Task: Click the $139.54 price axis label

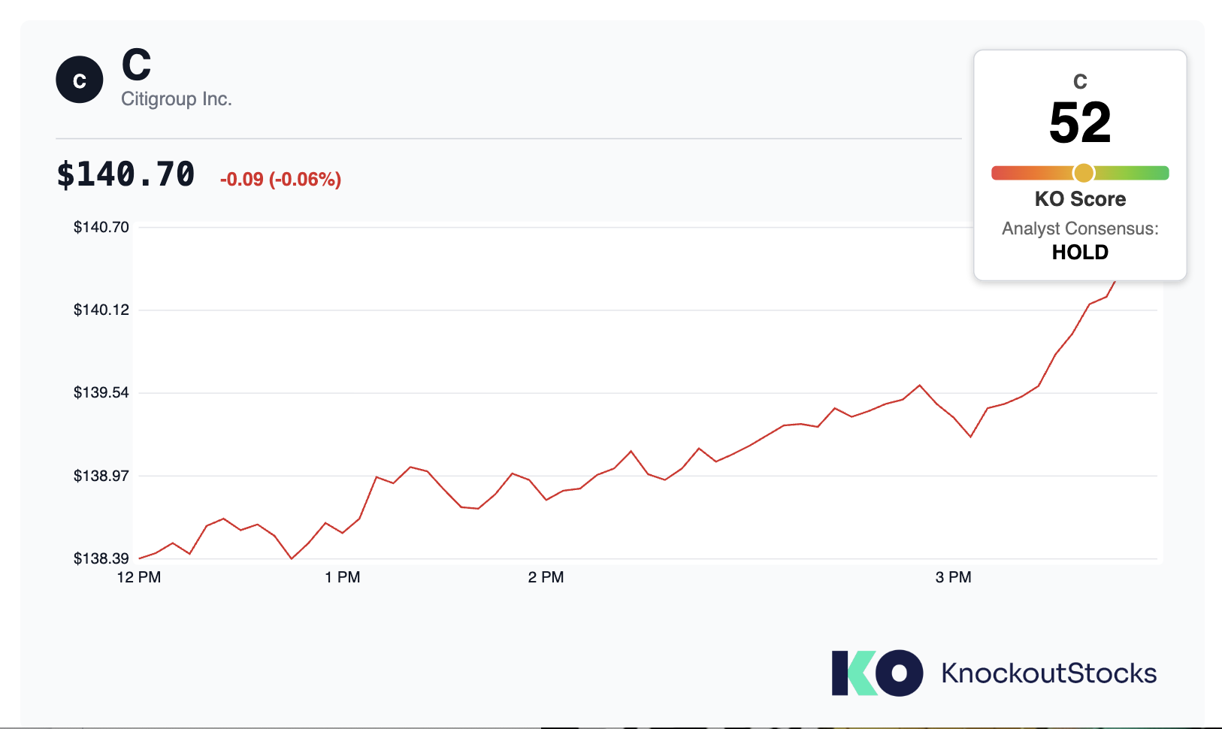Action: pos(101,392)
